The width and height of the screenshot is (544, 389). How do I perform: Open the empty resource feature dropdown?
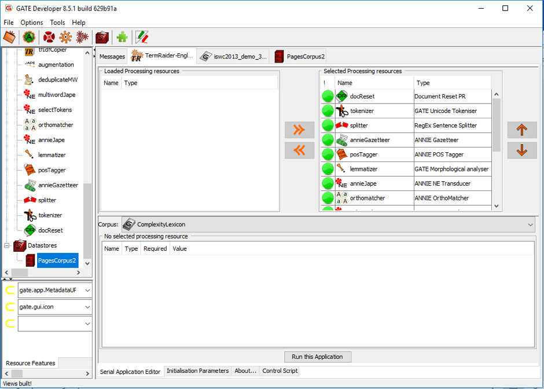click(x=87, y=324)
